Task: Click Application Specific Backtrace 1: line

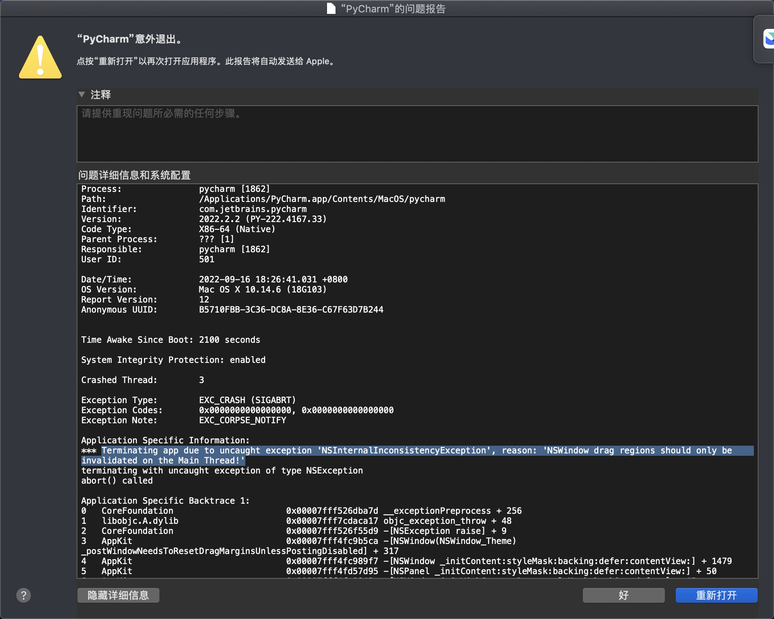Action: (165, 501)
